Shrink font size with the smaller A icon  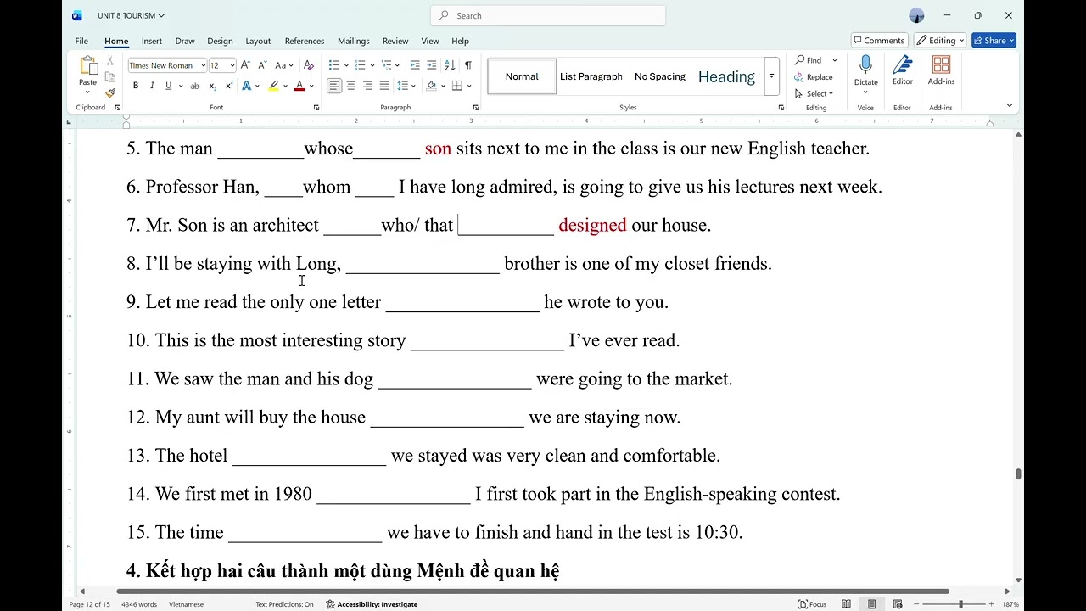[x=261, y=65]
